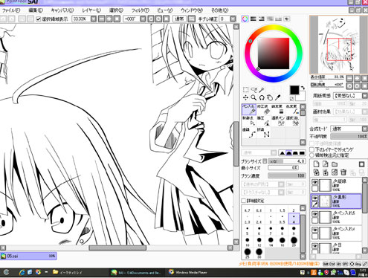This screenshot has width=368, height=278.
Task: Show the color wheel panel
Action: click(245, 19)
